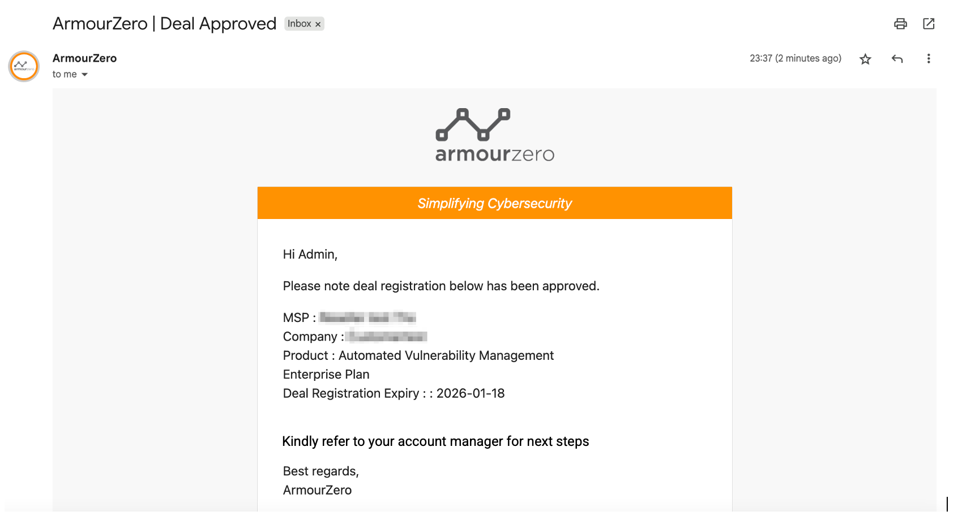Click the orange Simplifying Cybersecurity banner
975x524 pixels.
(494, 203)
